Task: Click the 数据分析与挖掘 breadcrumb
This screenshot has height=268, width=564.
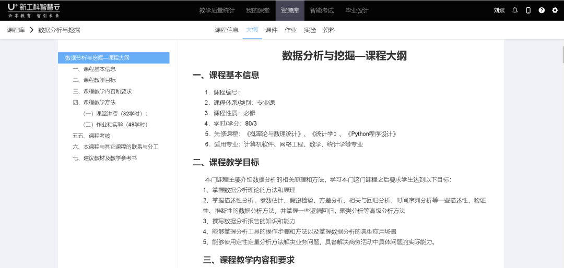Action: point(59,30)
